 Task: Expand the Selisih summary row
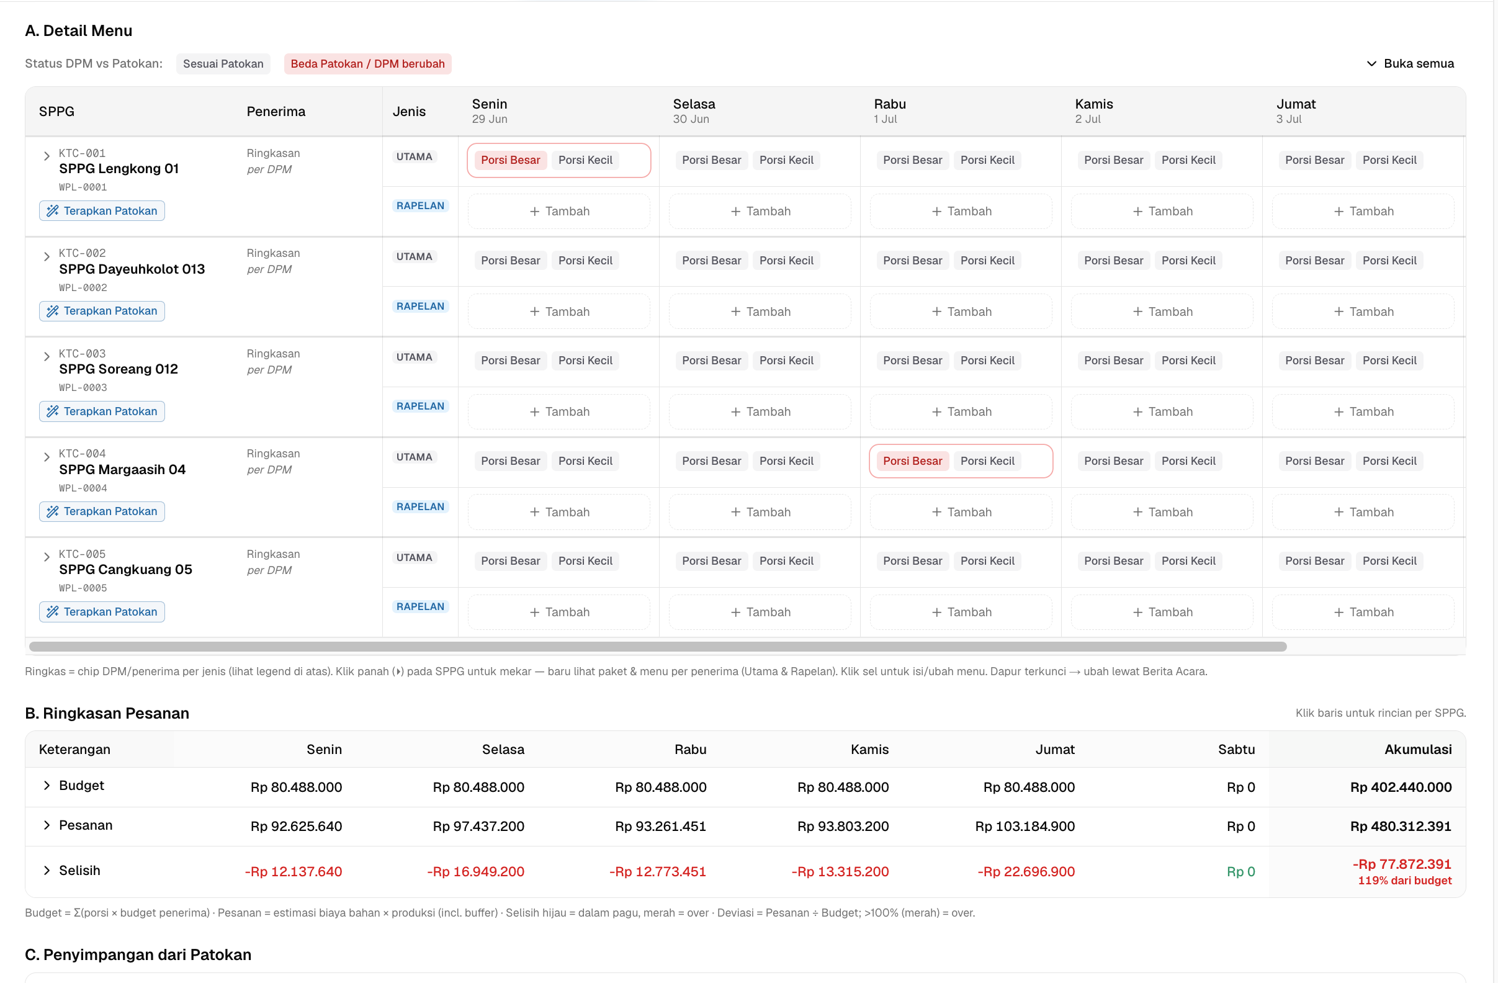tap(47, 870)
